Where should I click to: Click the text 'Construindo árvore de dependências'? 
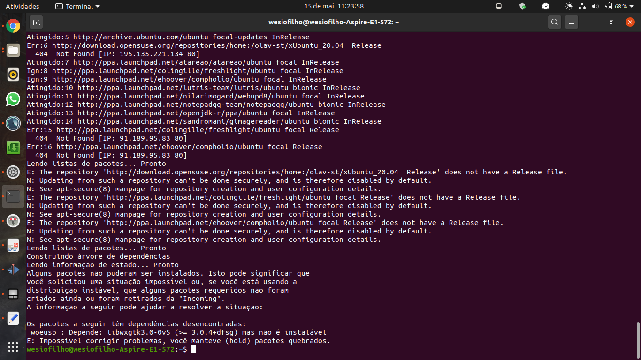99,256
